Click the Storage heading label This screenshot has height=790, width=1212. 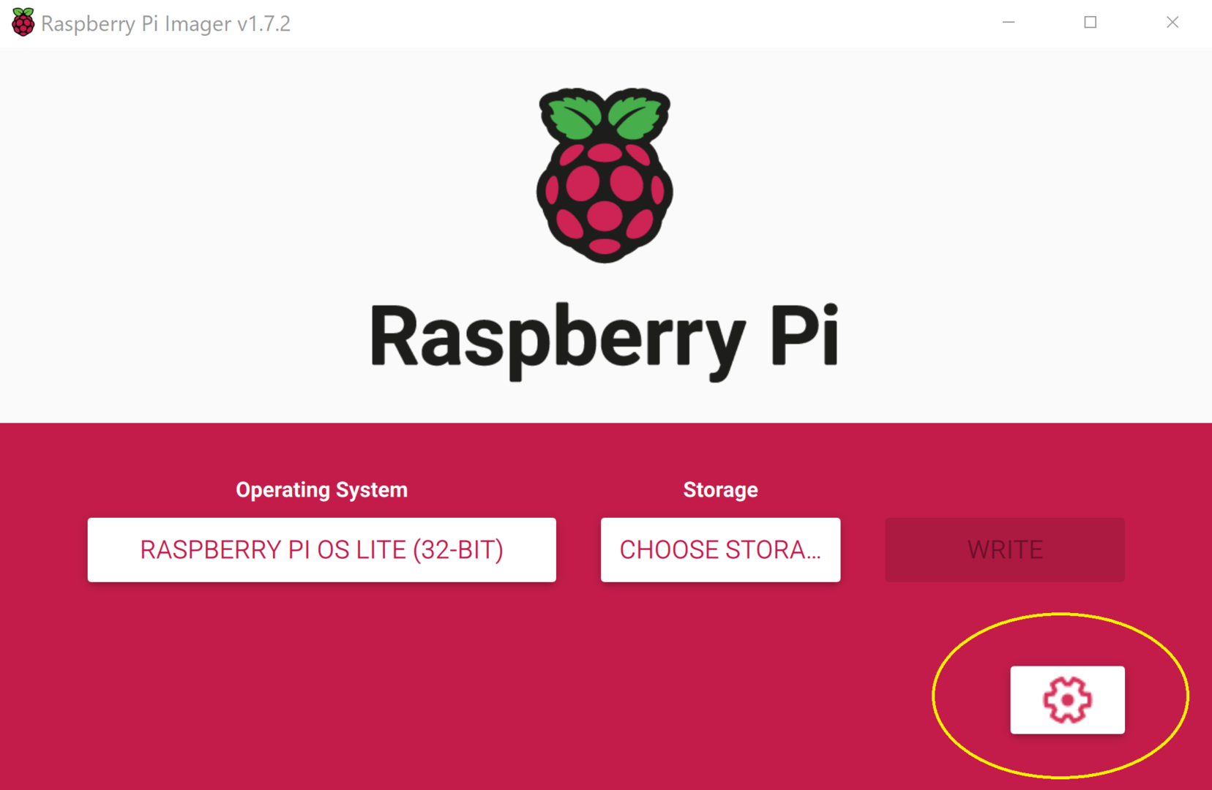(720, 489)
